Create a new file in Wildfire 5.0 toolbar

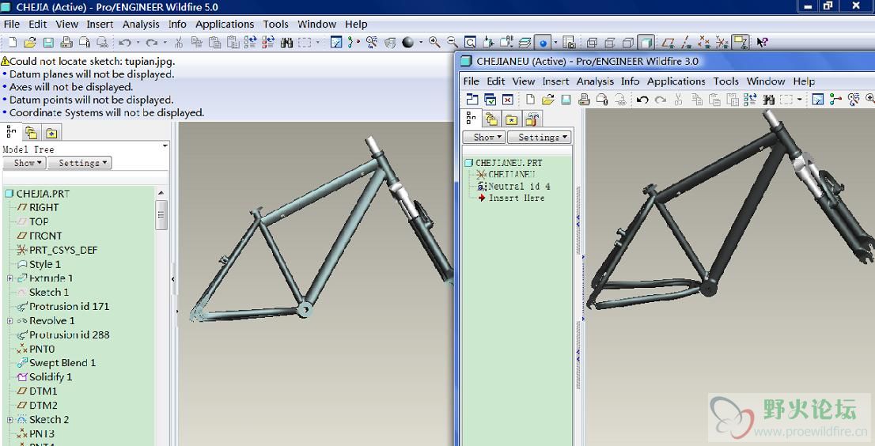13,43
